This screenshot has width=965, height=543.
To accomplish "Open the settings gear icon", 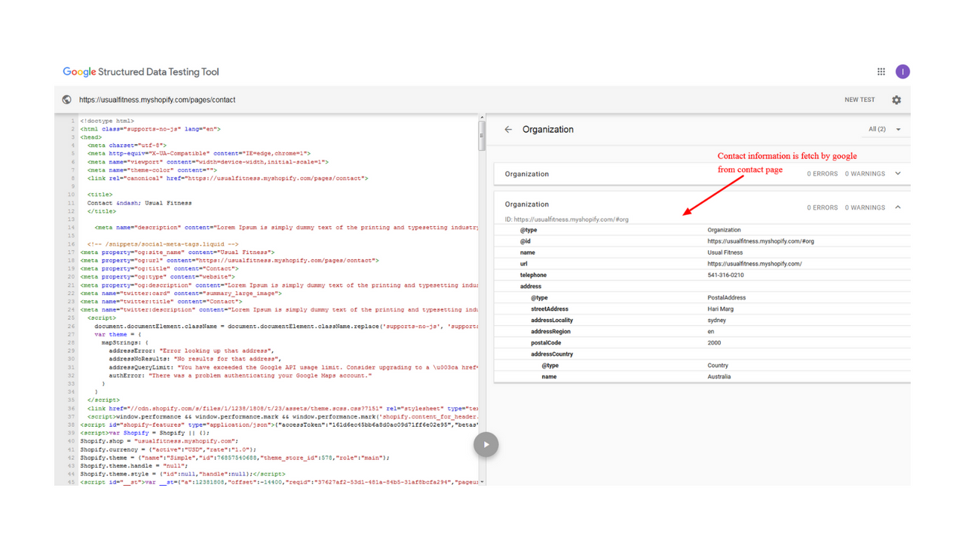I will click(x=896, y=99).
